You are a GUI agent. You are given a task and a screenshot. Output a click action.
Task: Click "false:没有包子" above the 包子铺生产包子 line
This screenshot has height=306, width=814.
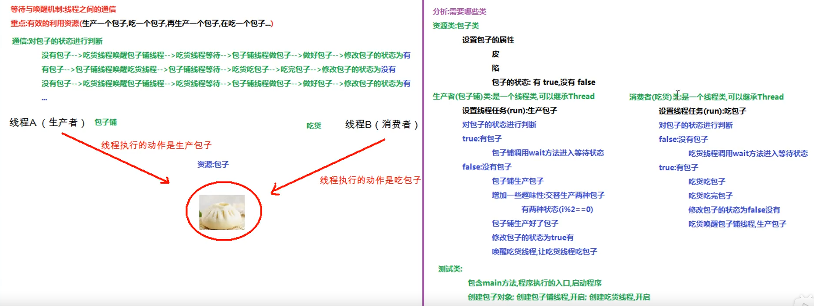pos(487,167)
